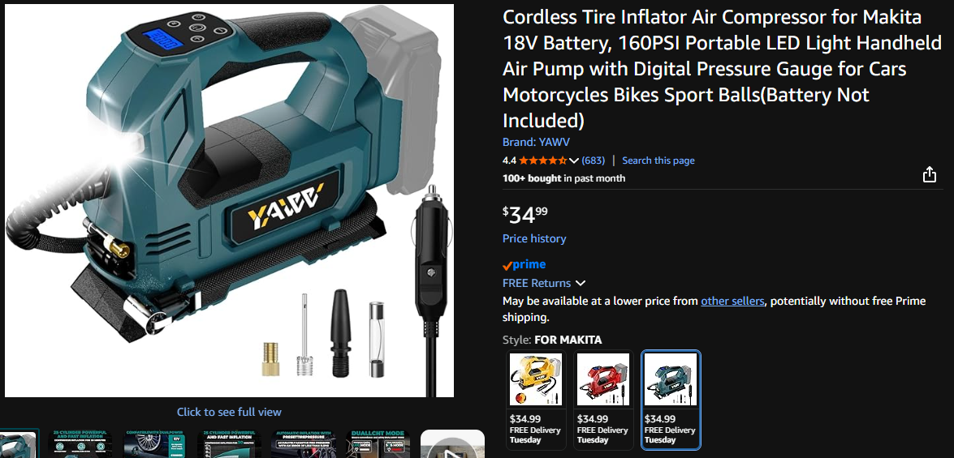This screenshot has width=954, height=458.
Task: Play the product video thumbnail
Action: click(x=452, y=444)
